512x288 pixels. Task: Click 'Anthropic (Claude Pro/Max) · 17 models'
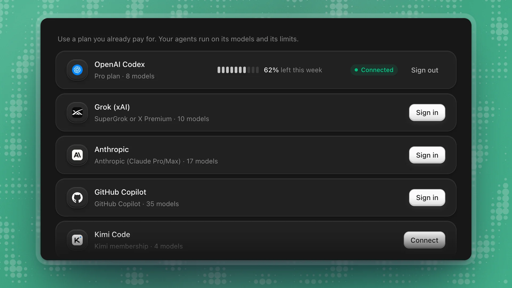click(x=156, y=161)
